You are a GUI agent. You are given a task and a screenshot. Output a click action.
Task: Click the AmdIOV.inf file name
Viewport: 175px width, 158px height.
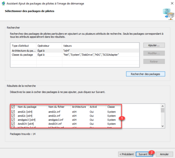coord(55,124)
